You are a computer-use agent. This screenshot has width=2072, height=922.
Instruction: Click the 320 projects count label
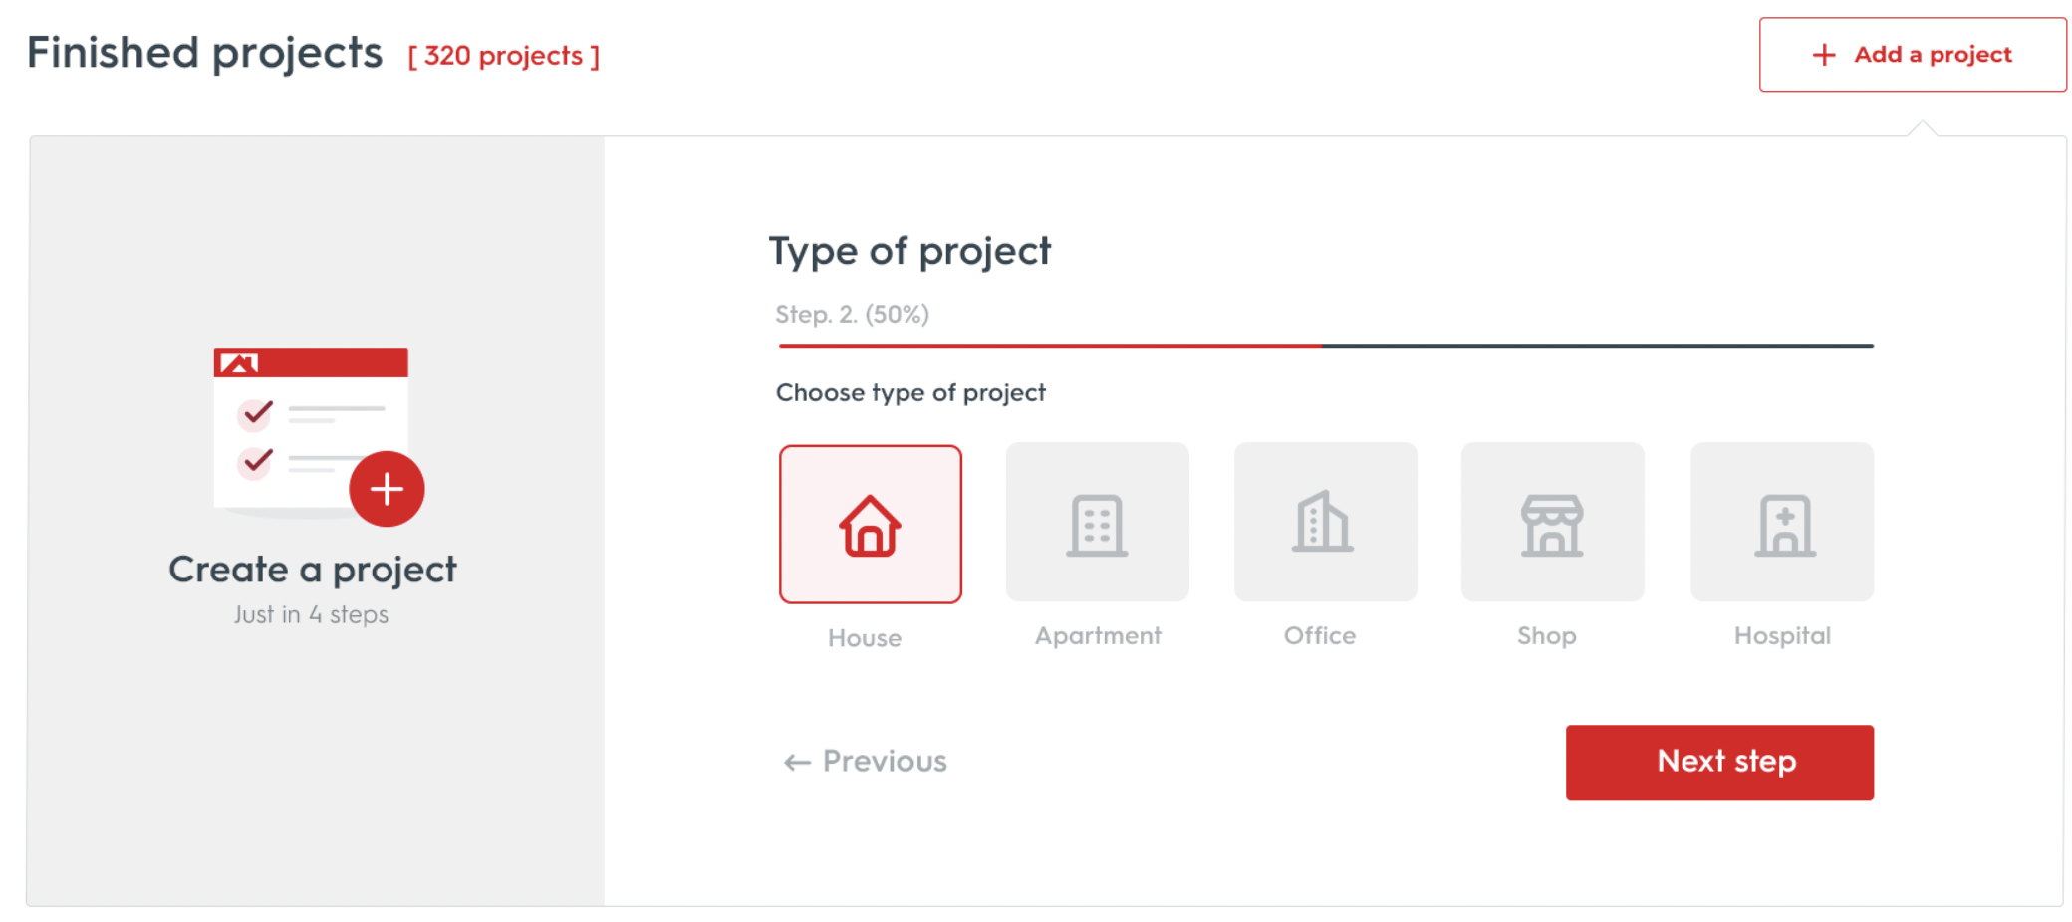pyautogui.click(x=504, y=56)
